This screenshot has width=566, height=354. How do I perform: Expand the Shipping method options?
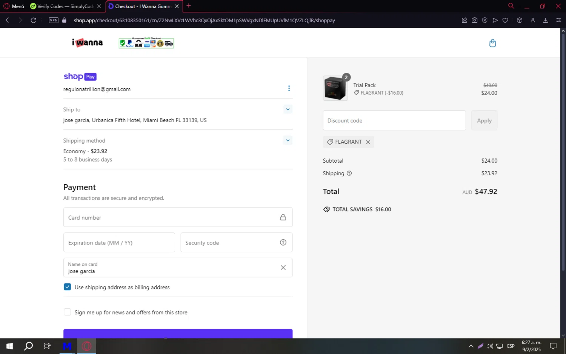point(288,140)
